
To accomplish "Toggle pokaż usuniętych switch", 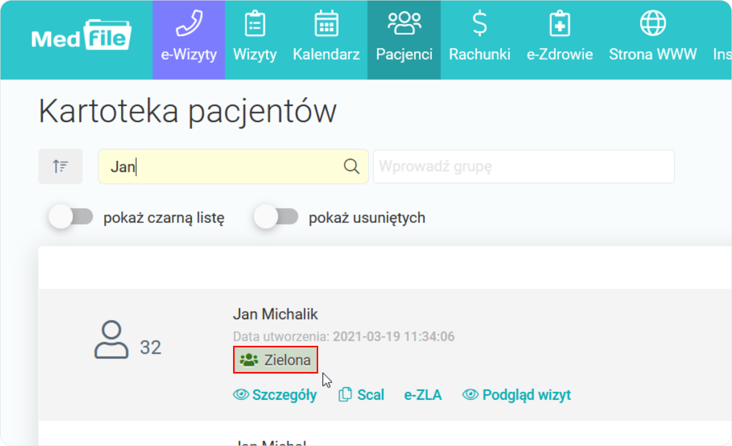I will (276, 217).
